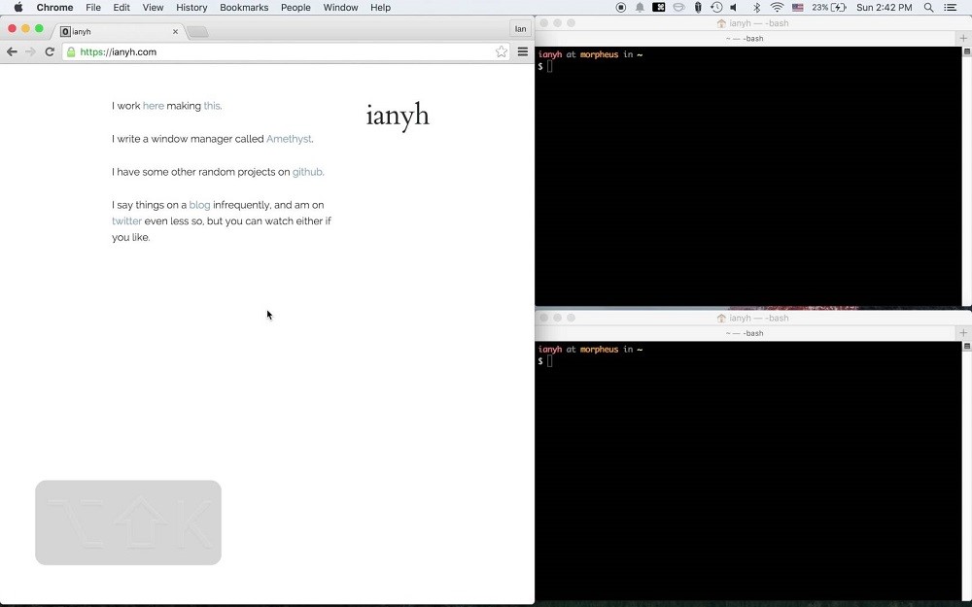
Task: Open the Help menu
Action: tap(380, 8)
